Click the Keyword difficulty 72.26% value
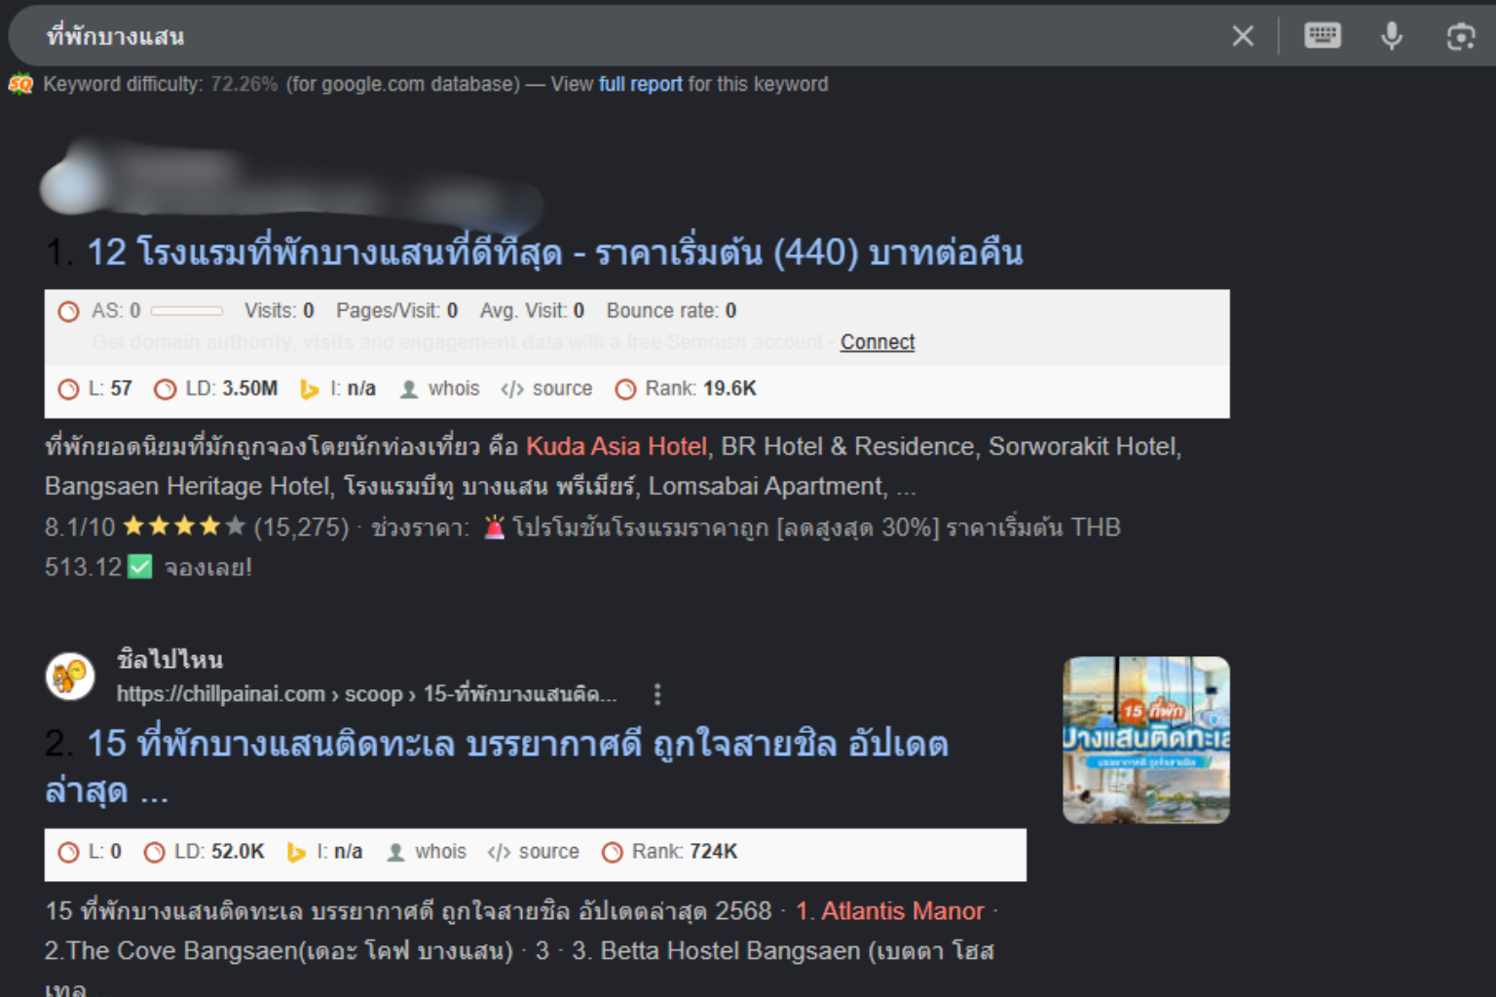 pyautogui.click(x=244, y=84)
